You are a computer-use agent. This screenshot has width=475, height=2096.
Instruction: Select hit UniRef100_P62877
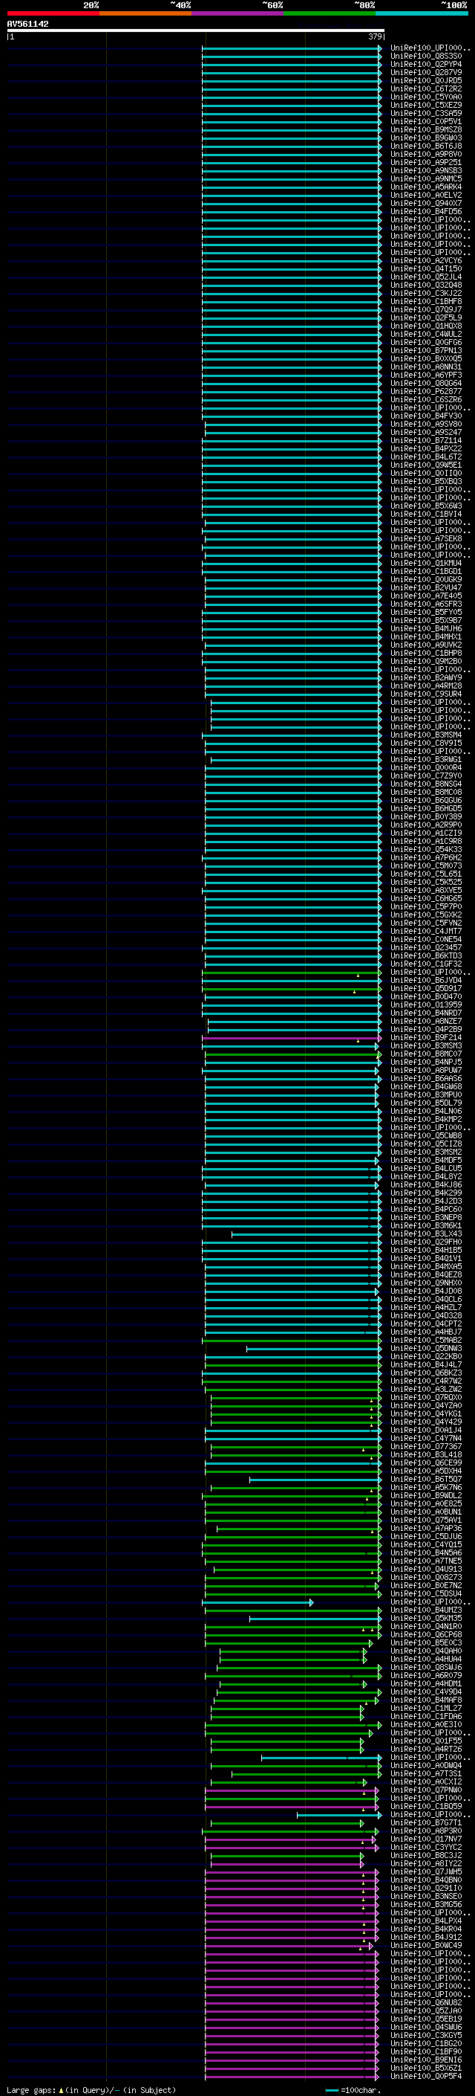tap(425, 391)
